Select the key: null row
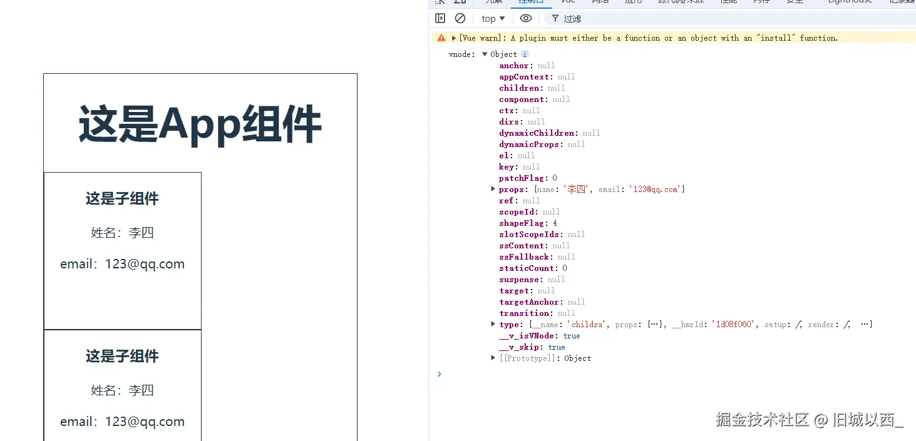This screenshot has height=441, width=916. [520, 167]
